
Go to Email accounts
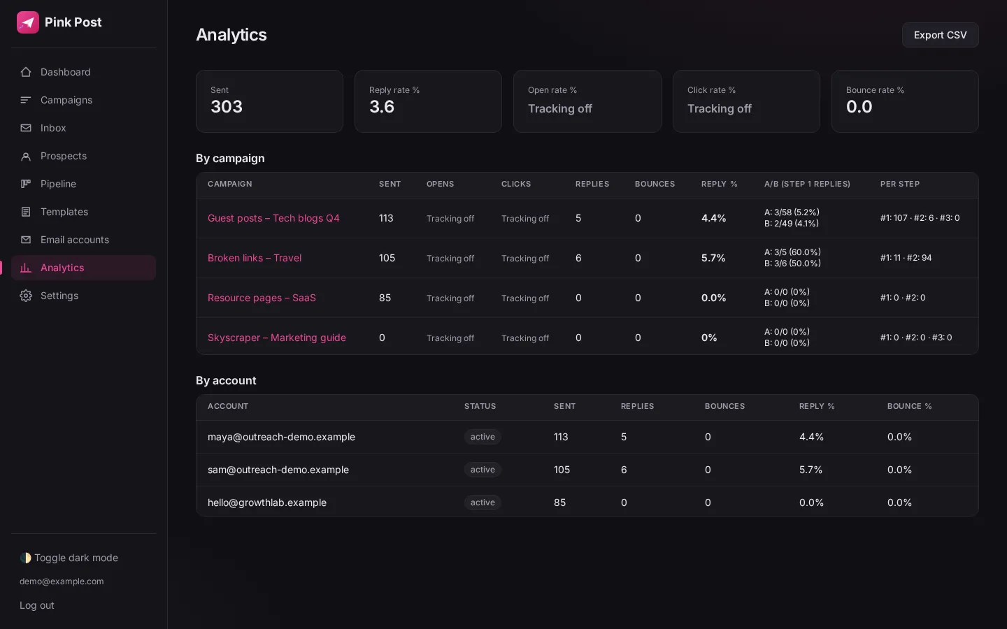click(83, 240)
